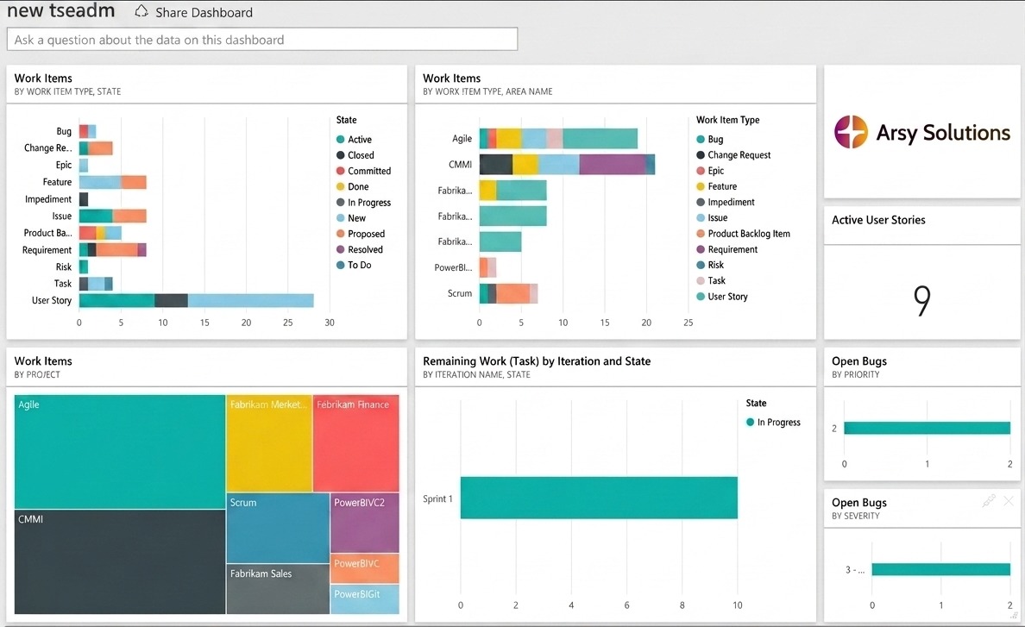Click the Scrum treemap block
The height and width of the screenshot is (627, 1025).
pos(278,528)
